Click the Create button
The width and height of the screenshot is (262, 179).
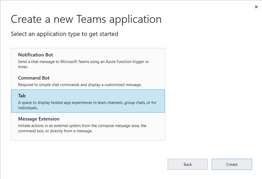[232, 165]
